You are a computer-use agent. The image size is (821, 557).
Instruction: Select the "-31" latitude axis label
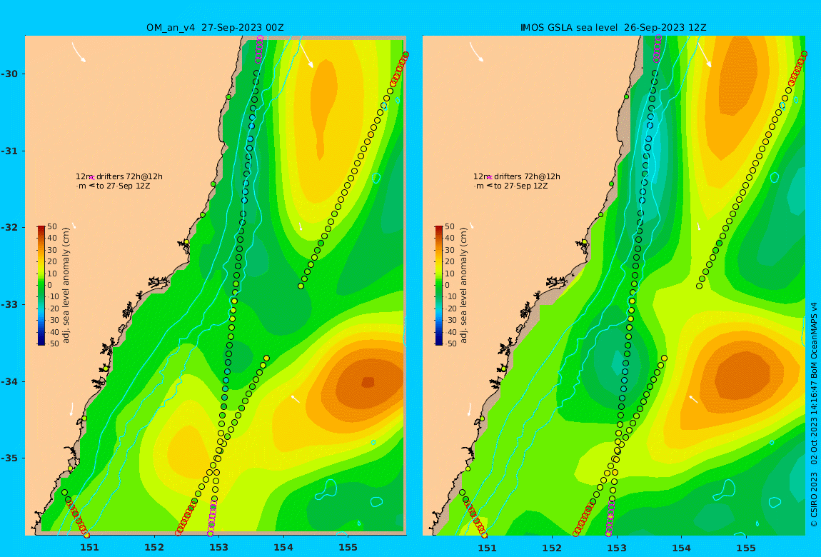pyautogui.click(x=9, y=151)
